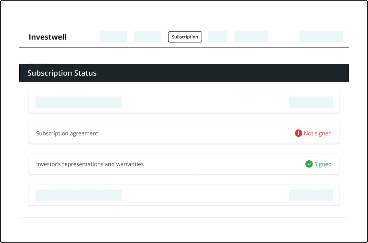Click the far-right placeholder block in top navigation

tap(321, 37)
